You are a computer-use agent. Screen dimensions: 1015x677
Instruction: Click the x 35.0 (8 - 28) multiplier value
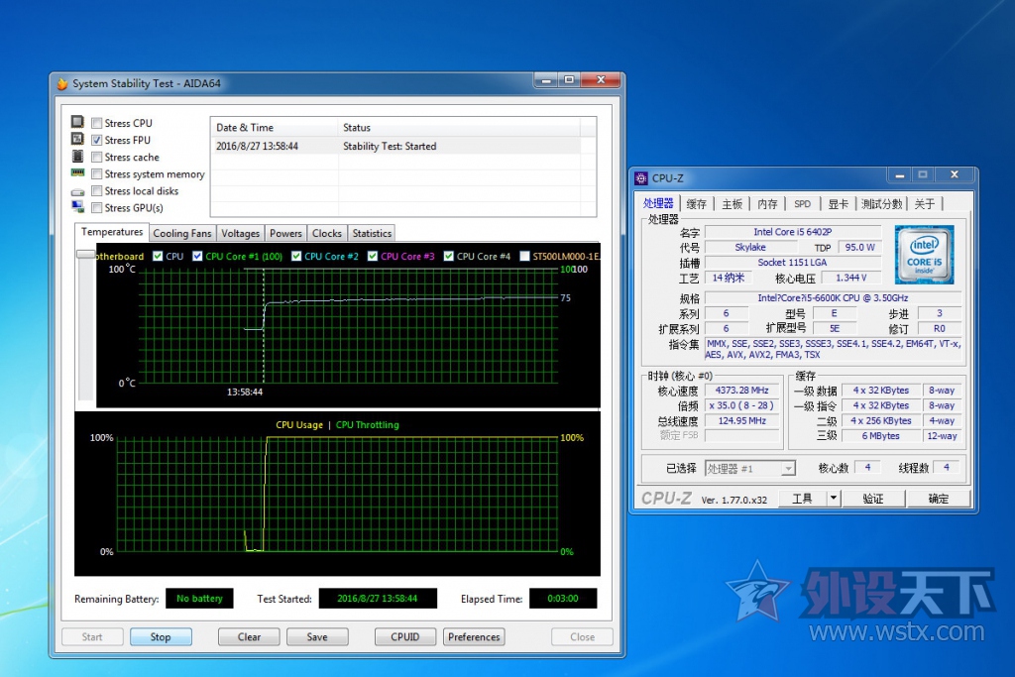741,405
